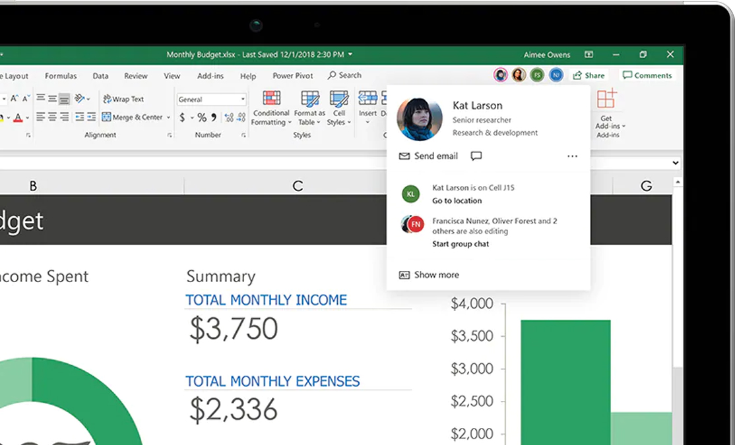Toggle top vertical alignment
The height and width of the screenshot is (445, 735).
click(x=41, y=98)
